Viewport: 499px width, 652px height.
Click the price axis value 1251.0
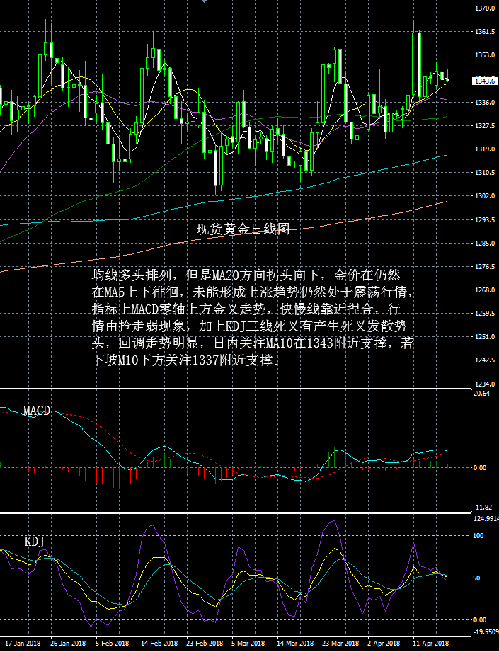pos(485,336)
